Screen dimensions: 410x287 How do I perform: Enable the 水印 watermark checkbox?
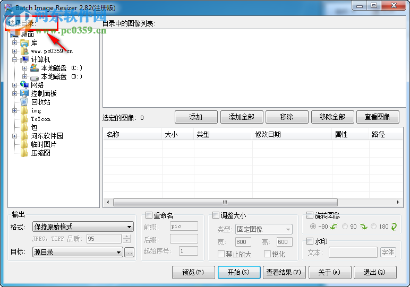[310, 241]
